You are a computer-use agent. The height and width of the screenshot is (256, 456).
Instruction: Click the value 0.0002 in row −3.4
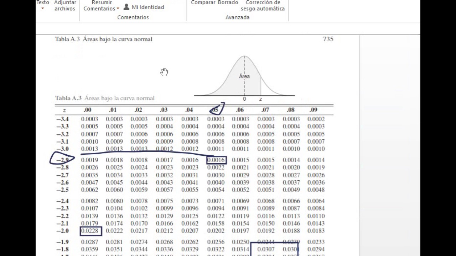[316, 119]
